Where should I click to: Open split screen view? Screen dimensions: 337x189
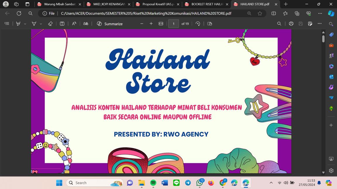(x=274, y=13)
